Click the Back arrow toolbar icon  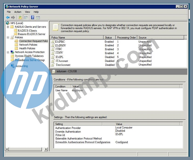8,18
